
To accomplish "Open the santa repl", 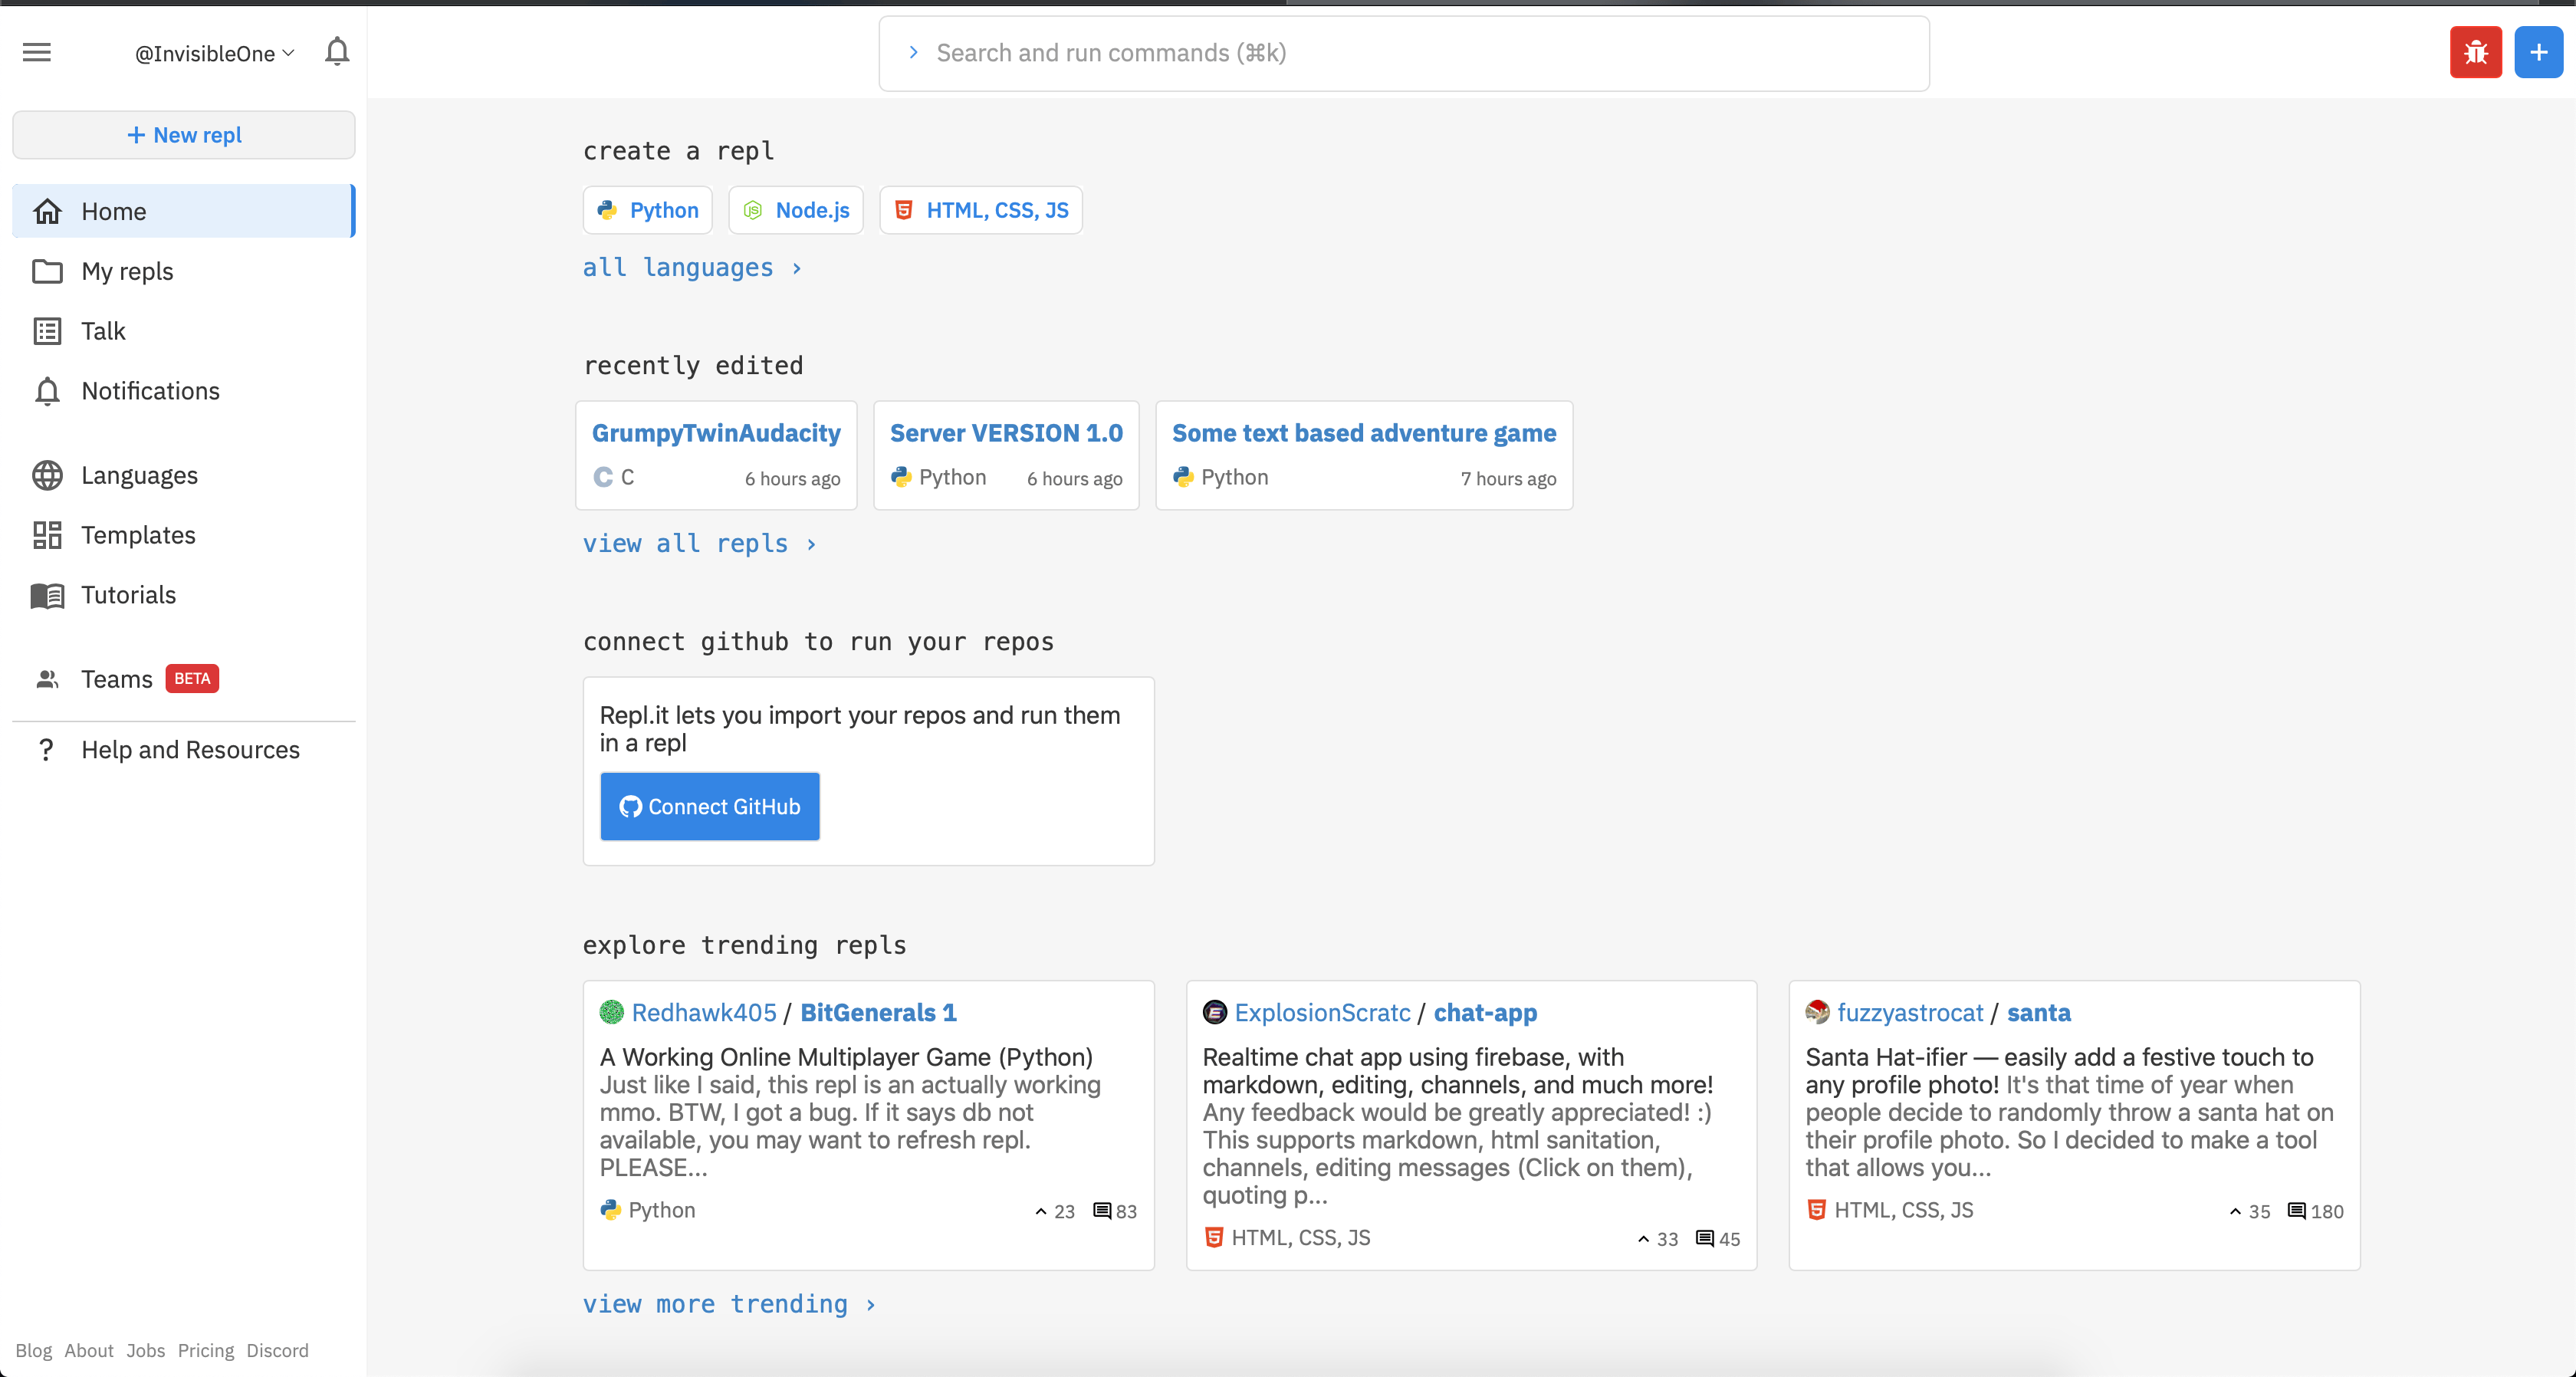I will click(2038, 1012).
